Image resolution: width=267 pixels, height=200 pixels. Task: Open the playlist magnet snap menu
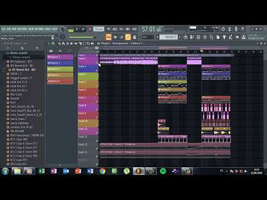[53, 43]
